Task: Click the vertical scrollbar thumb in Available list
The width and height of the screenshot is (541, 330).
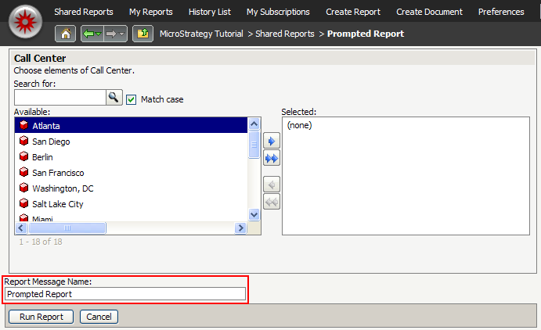Action: pos(254,145)
